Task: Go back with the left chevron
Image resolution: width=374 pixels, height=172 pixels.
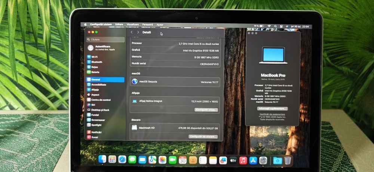Action: tap(131, 32)
